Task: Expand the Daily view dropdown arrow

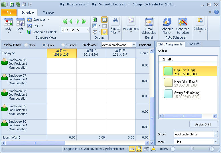Action: [8, 33]
